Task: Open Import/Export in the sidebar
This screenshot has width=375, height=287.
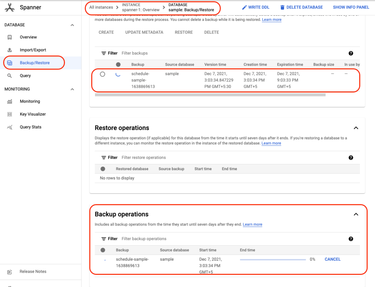Action: [x=33, y=50]
